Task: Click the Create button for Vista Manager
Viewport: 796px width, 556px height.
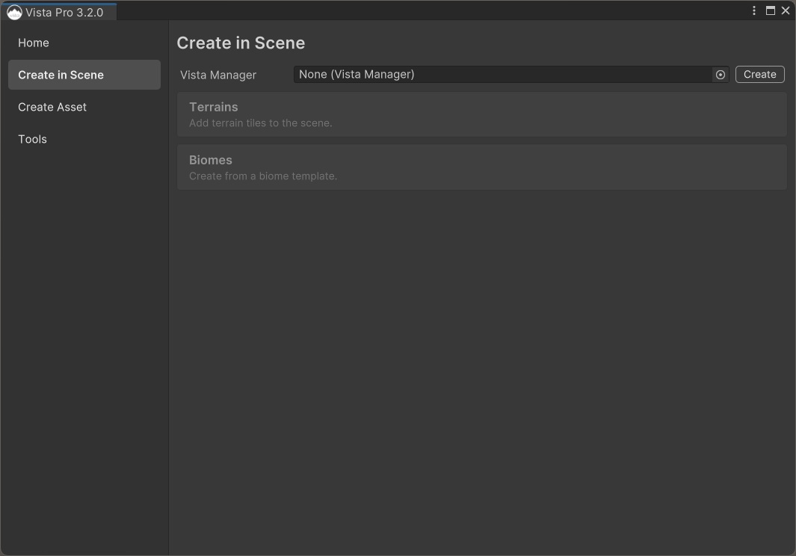Action: coord(759,74)
